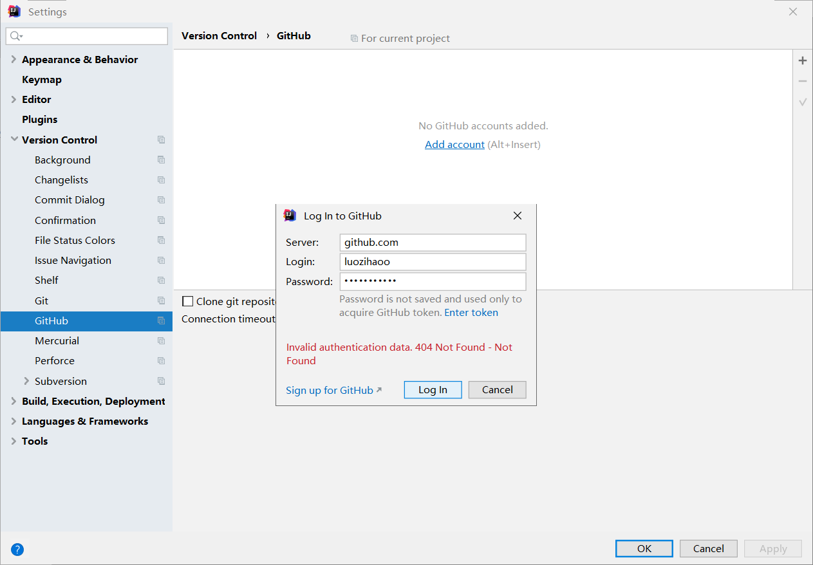Click project-level icon beside Shelf
This screenshot has width=813, height=565.
(161, 281)
